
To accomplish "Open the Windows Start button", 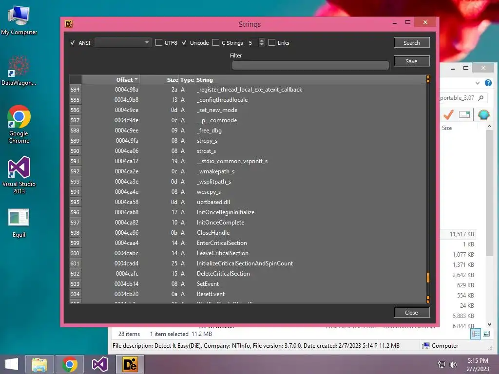I will 12,364.
